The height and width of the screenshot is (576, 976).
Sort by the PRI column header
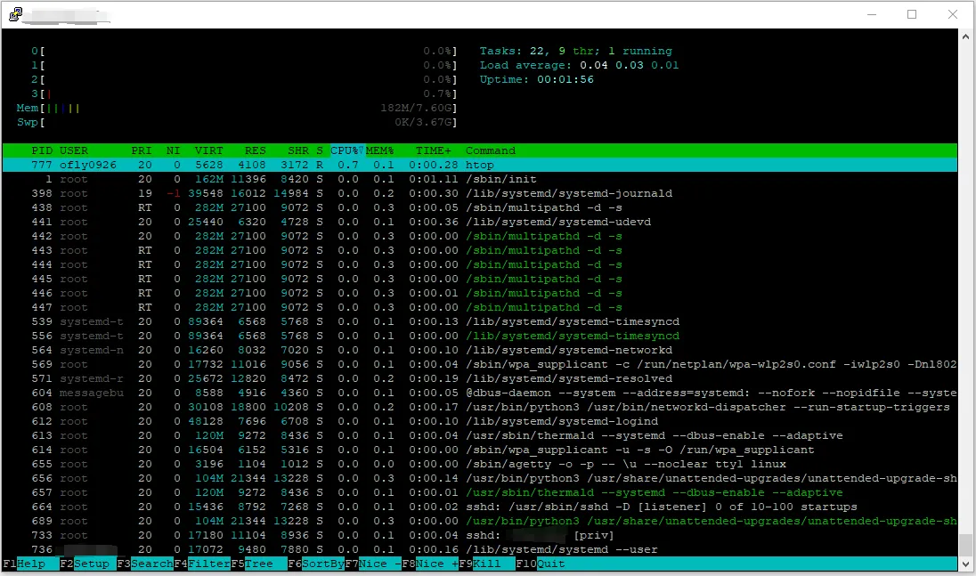point(142,150)
